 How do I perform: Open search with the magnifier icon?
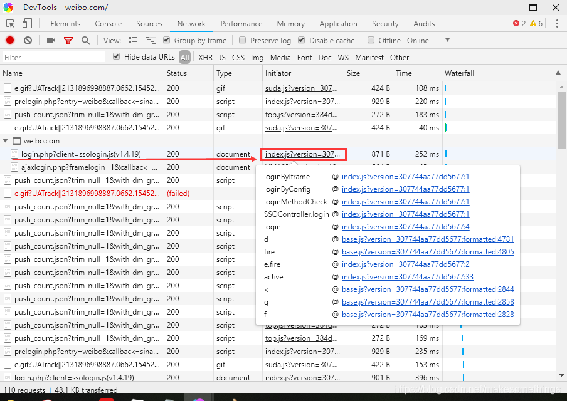(86, 41)
